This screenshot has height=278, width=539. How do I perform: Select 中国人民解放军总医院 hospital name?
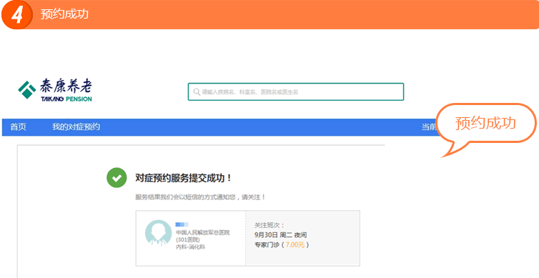pyautogui.click(x=202, y=233)
